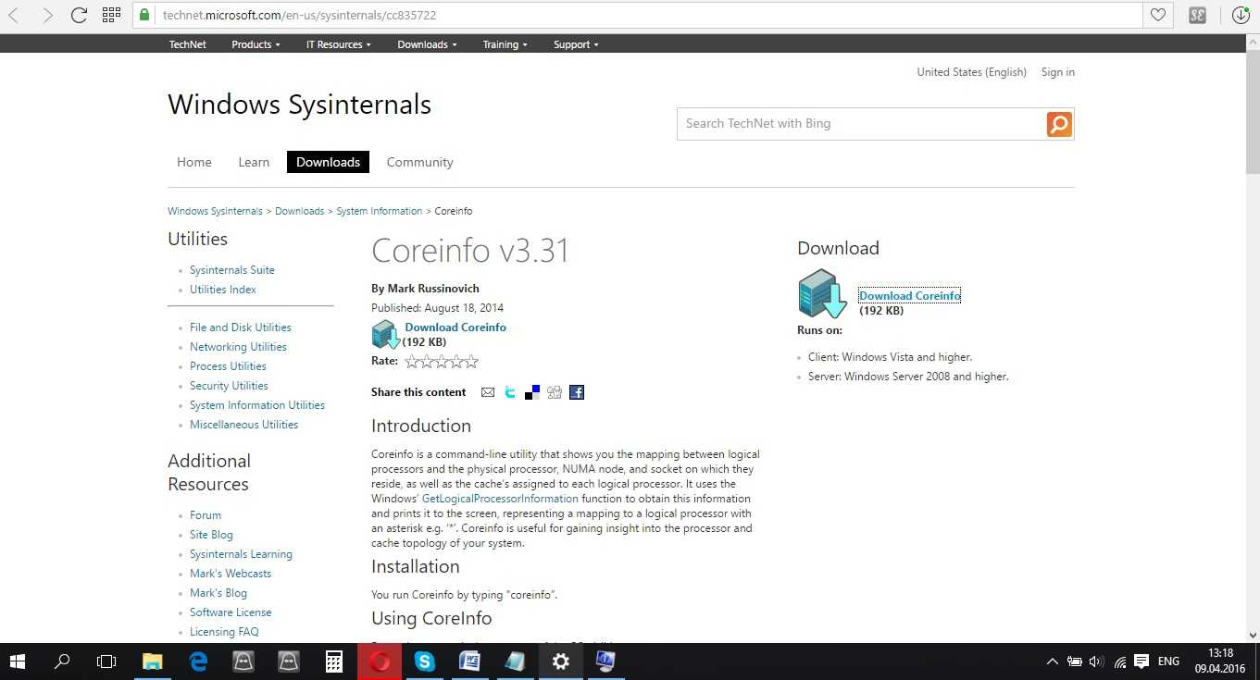
Task: Open the United States (English) language selector
Action: [x=971, y=72]
